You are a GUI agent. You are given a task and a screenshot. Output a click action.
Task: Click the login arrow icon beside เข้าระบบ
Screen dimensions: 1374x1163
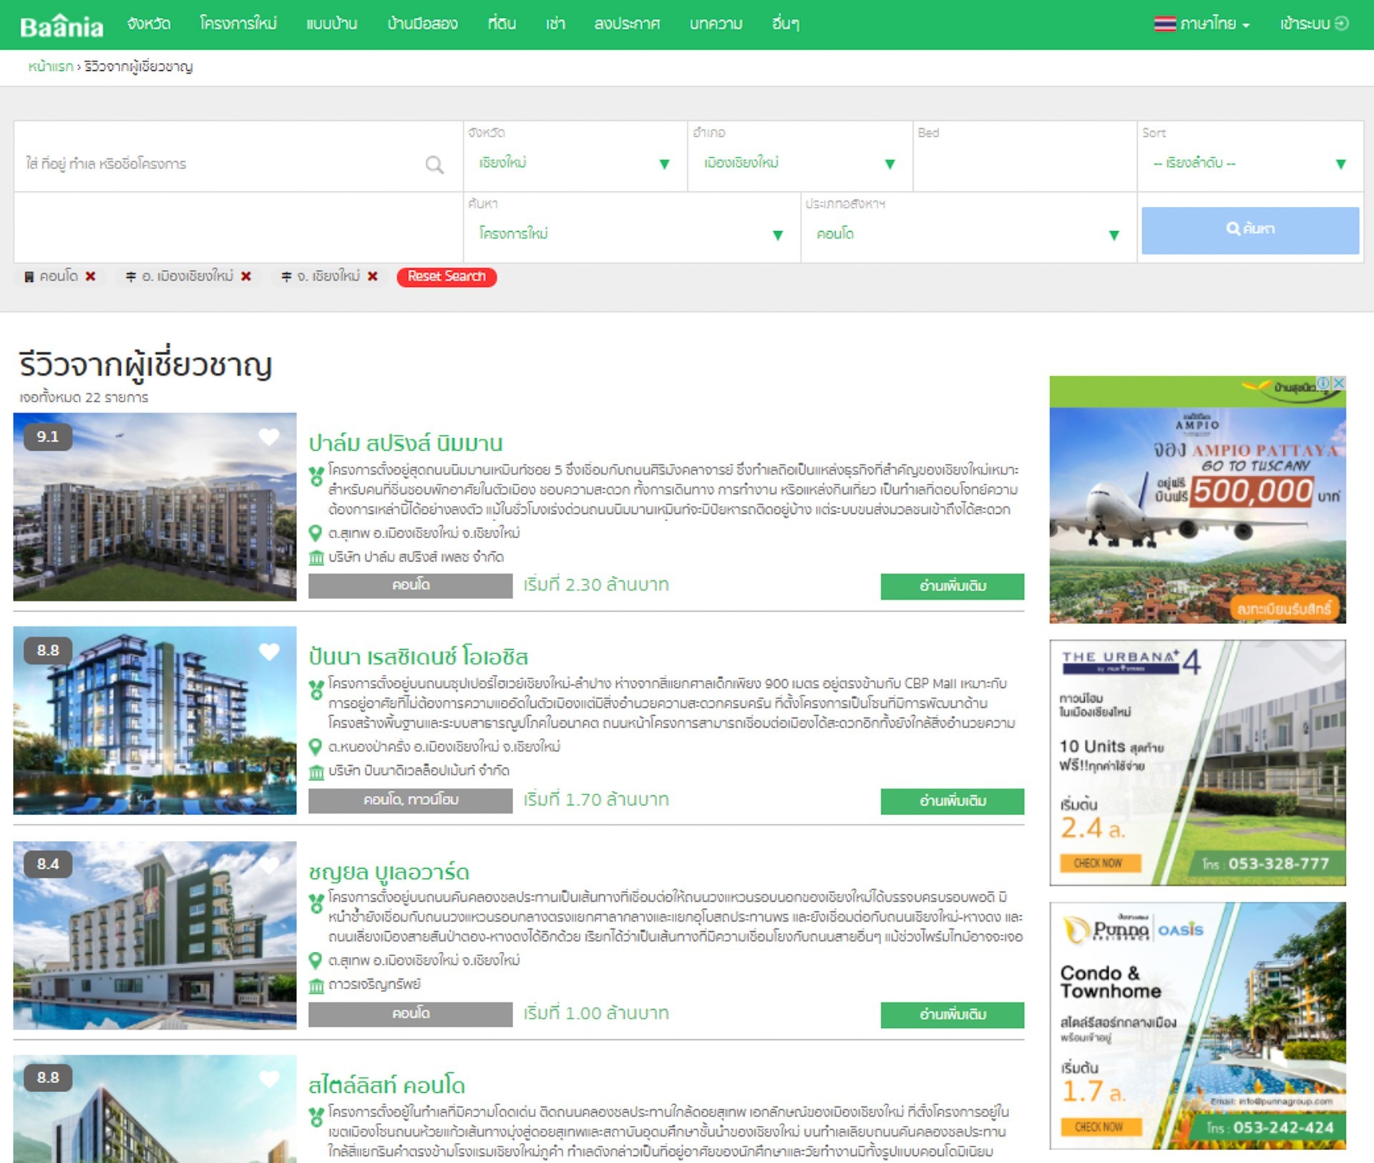tap(1342, 24)
